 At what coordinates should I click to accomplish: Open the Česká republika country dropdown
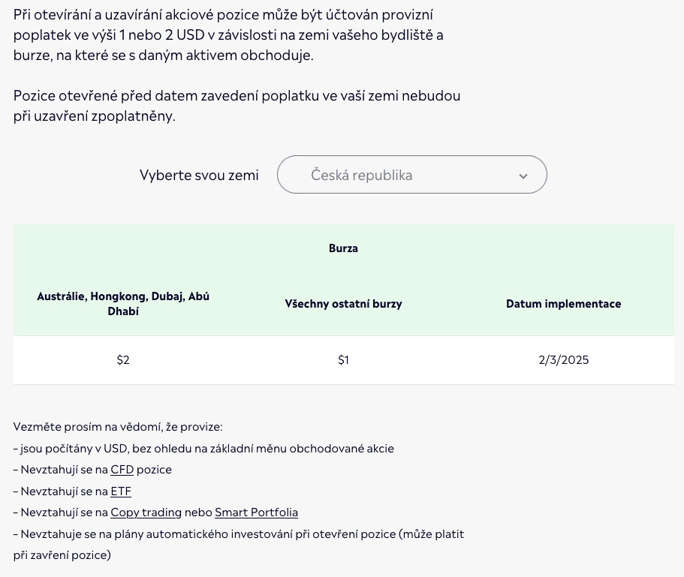pos(411,175)
